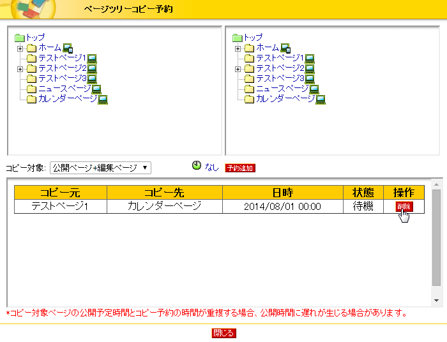Click the 閉じる button

pos(223,333)
